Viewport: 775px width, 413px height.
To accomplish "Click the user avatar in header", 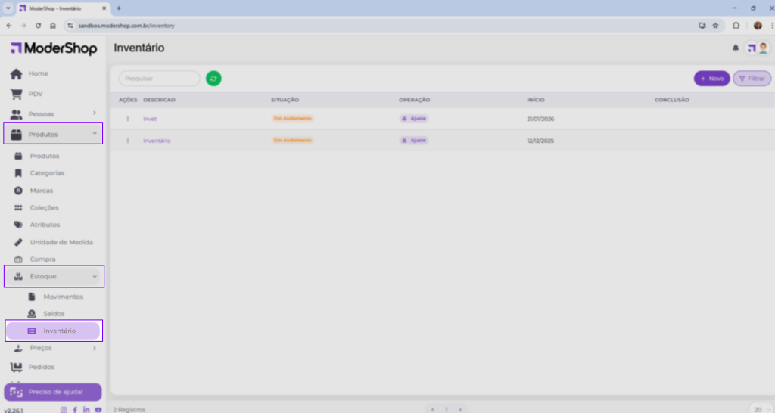I will coord(763,48).
